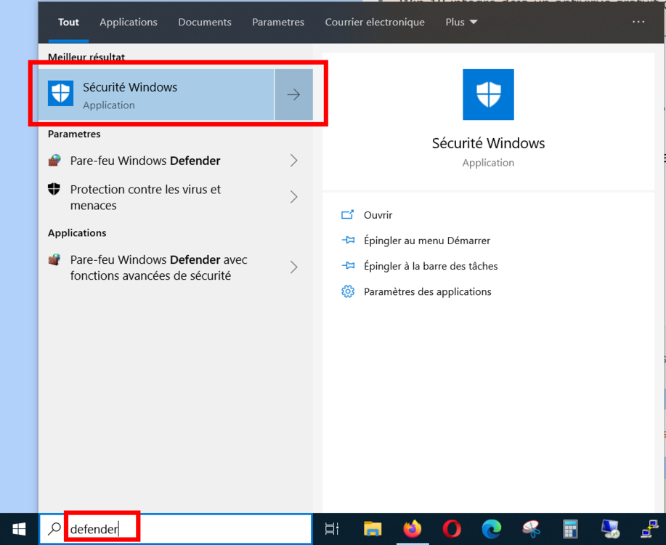Open Microsoft Edge from the taskbar
Viewport: 666px width, 545px height.
coord(491,529)
